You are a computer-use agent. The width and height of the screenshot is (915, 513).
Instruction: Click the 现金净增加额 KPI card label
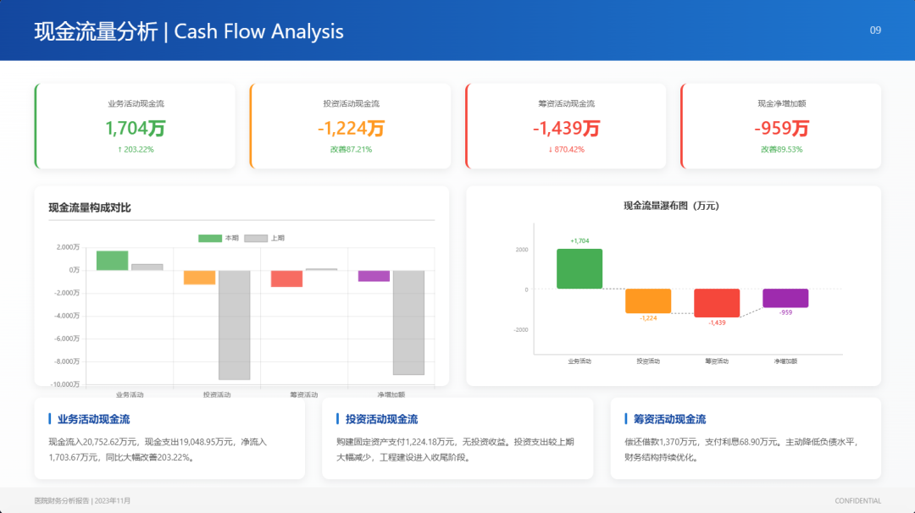[781, 104]
